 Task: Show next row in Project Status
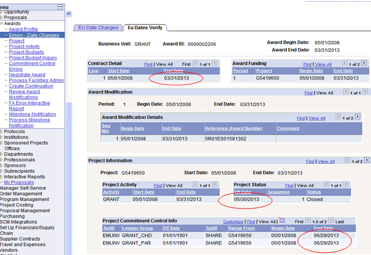(346, 184)
